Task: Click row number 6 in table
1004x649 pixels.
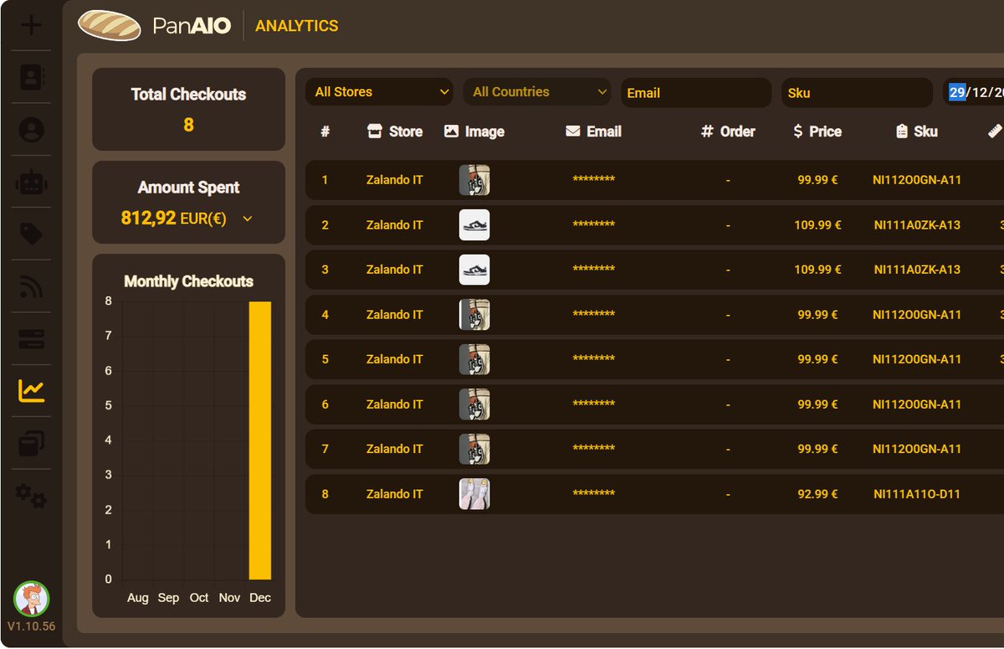Action: [325, 404]
